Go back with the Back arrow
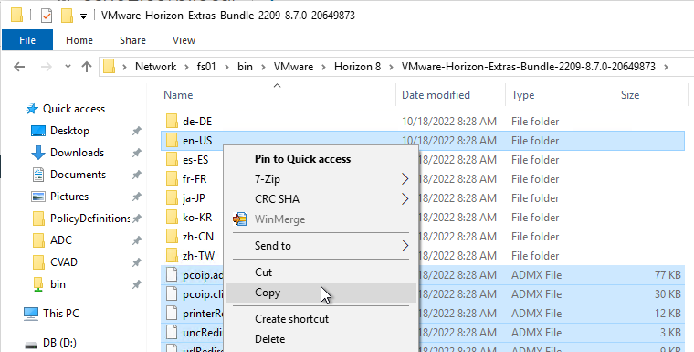This screenshot has width=694, height=352. coord(19,67)
